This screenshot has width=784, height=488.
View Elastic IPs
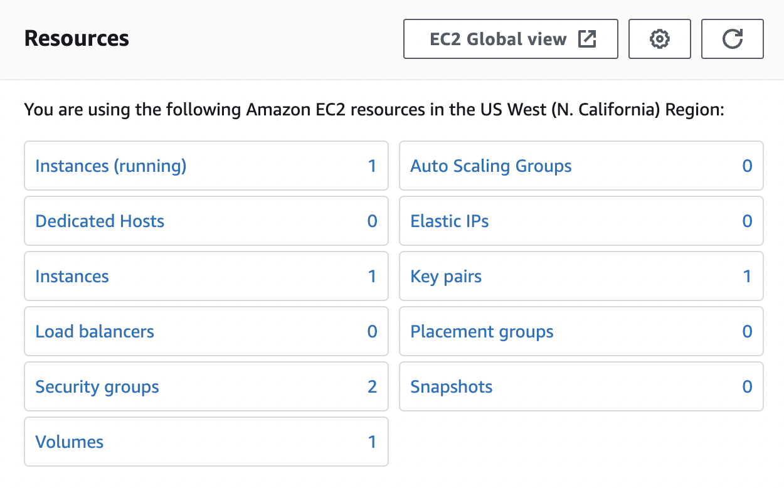point(450,221)
